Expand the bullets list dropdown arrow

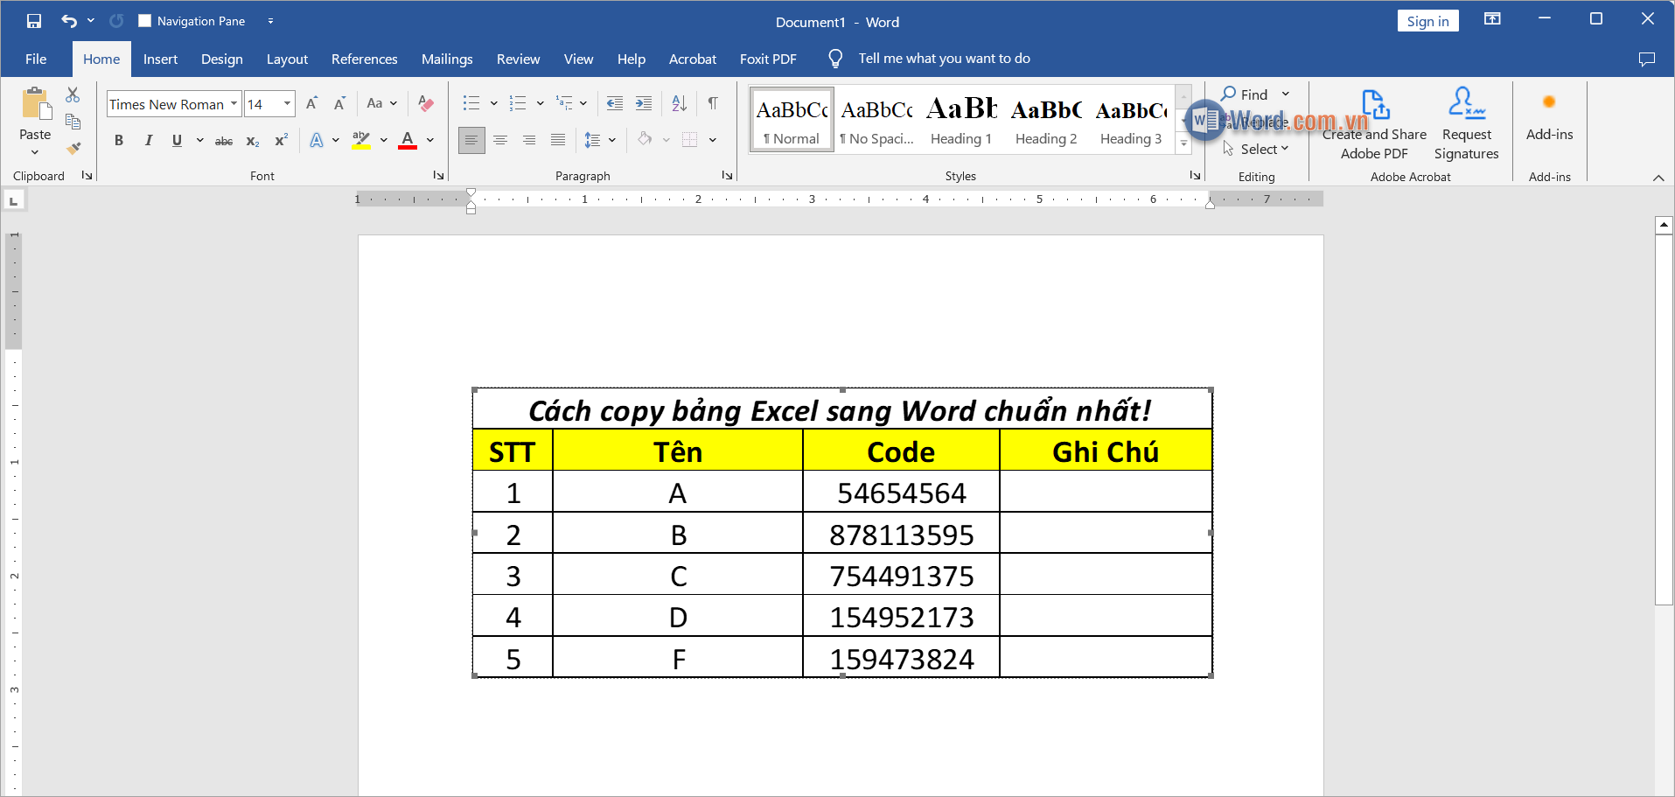(x=493, y=103)
